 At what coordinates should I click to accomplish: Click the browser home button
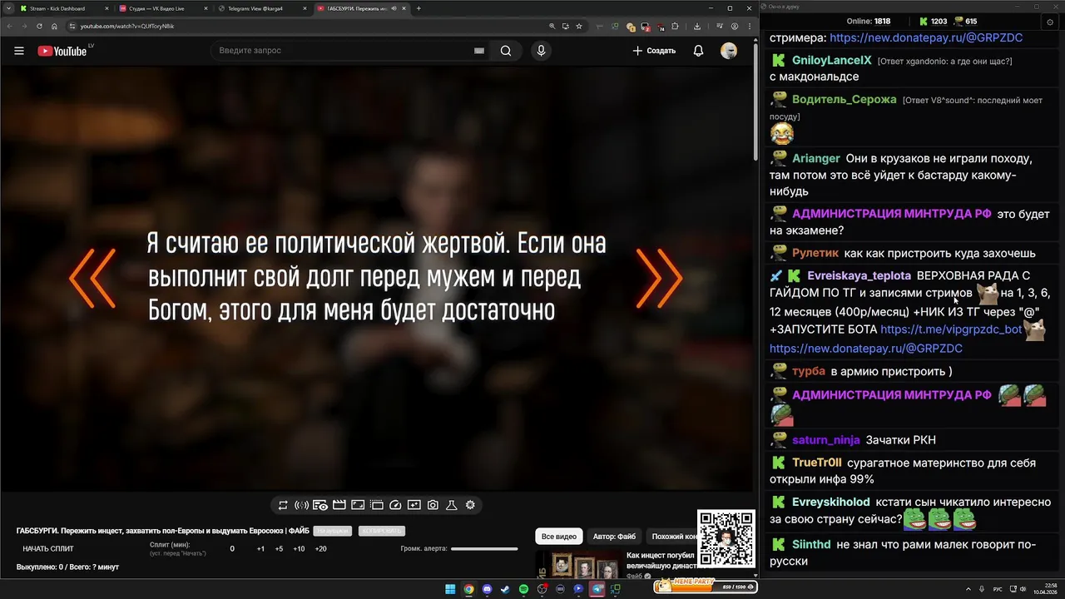click(54, 26)
